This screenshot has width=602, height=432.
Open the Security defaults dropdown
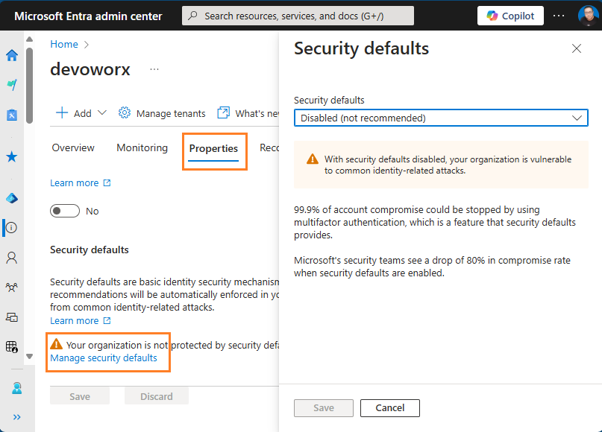(x=441, y=118)
